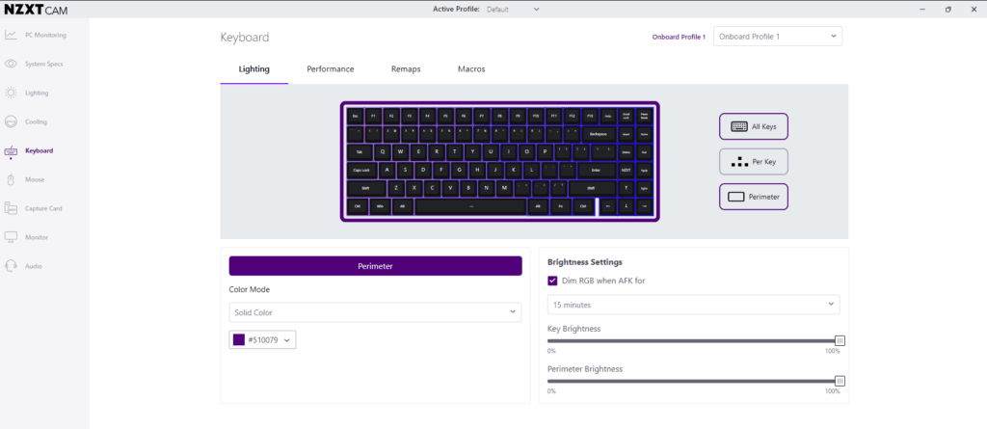
Task: Click the Caps Lock key on preview
Action: coord(362,170)
